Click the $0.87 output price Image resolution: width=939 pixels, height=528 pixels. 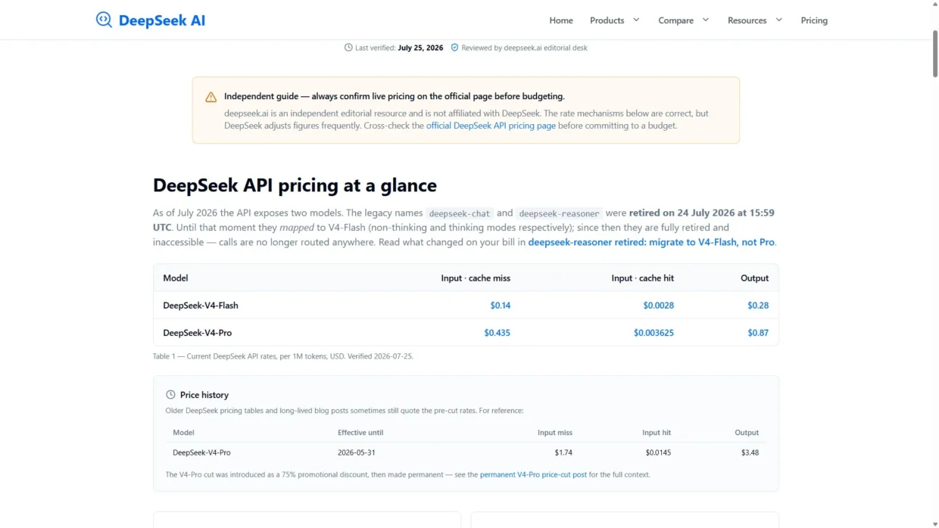click(x=758, y=333)
